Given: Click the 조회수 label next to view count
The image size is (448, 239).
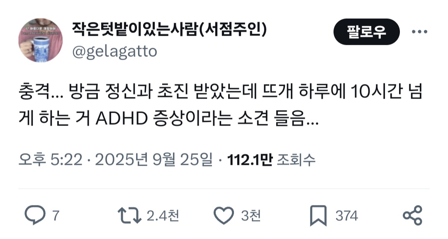Looking at the screenshot, I should (x=296, y=160).
